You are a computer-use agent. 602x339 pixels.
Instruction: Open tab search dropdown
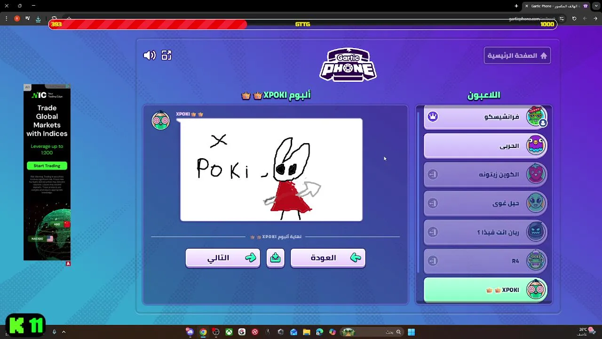(596, 6)
